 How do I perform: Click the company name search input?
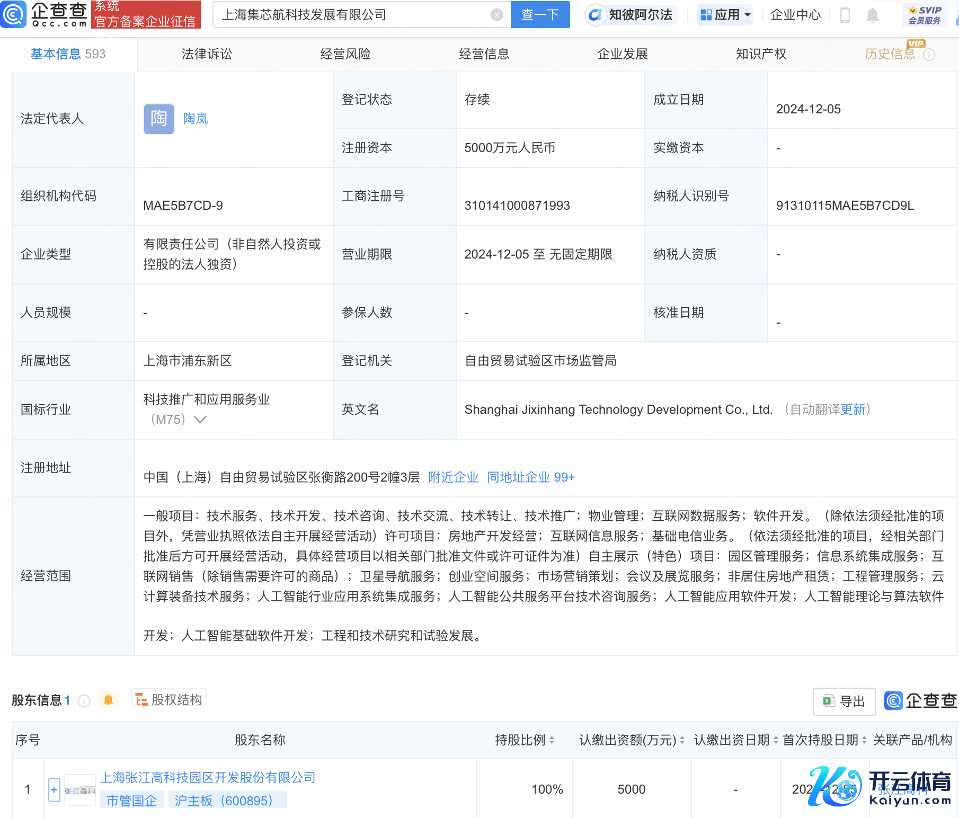352,15
